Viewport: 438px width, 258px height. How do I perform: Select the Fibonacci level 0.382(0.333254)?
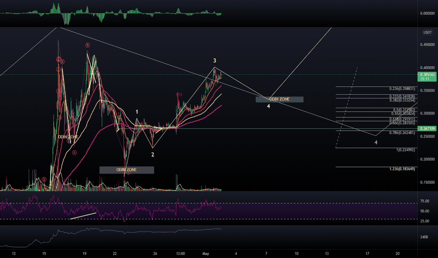pyautogui.click(x=402, y=100)
